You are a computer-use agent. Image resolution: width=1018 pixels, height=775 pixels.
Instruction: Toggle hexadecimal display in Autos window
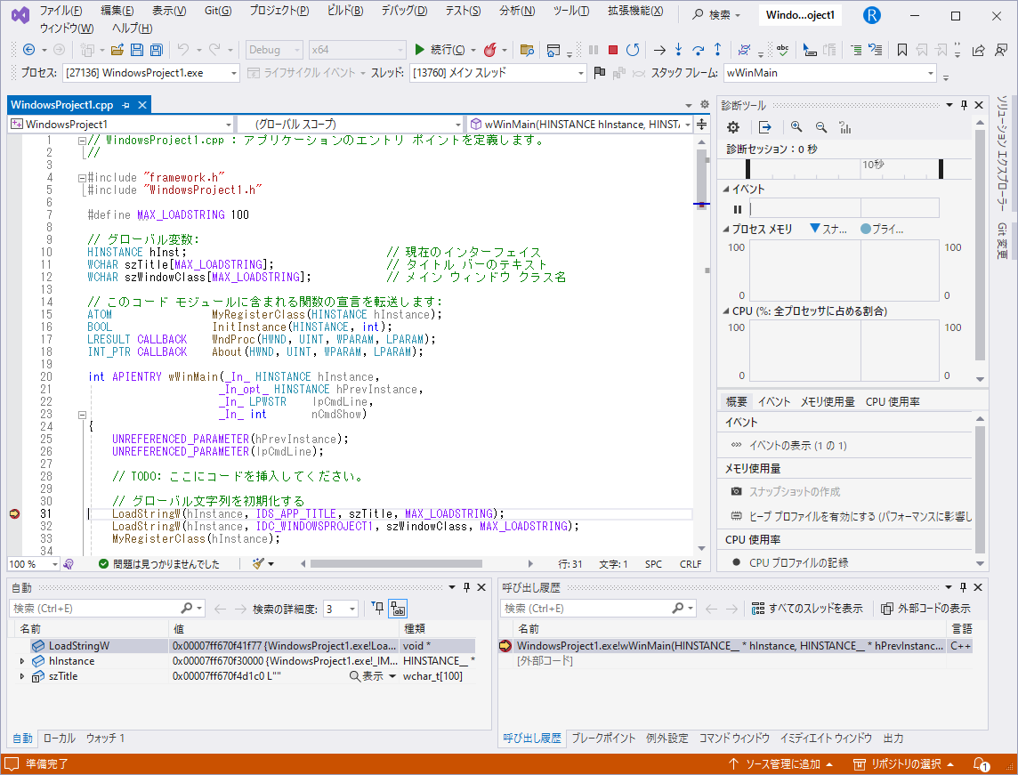398,609
